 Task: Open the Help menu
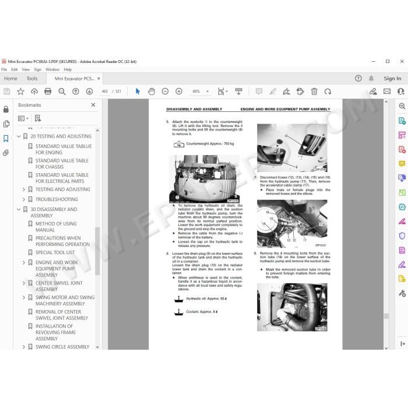click(x=68, y=69)
